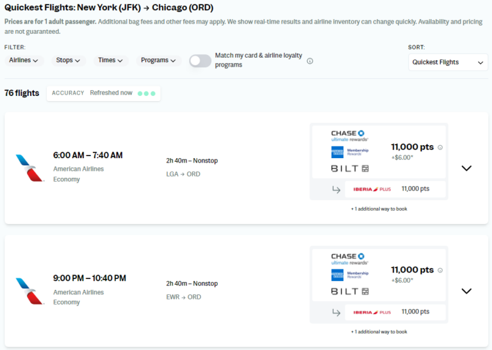The image size is (492, 350).
Task: Click Amex Membership Rewards logo in second flight
Action: tap(350, 275)
